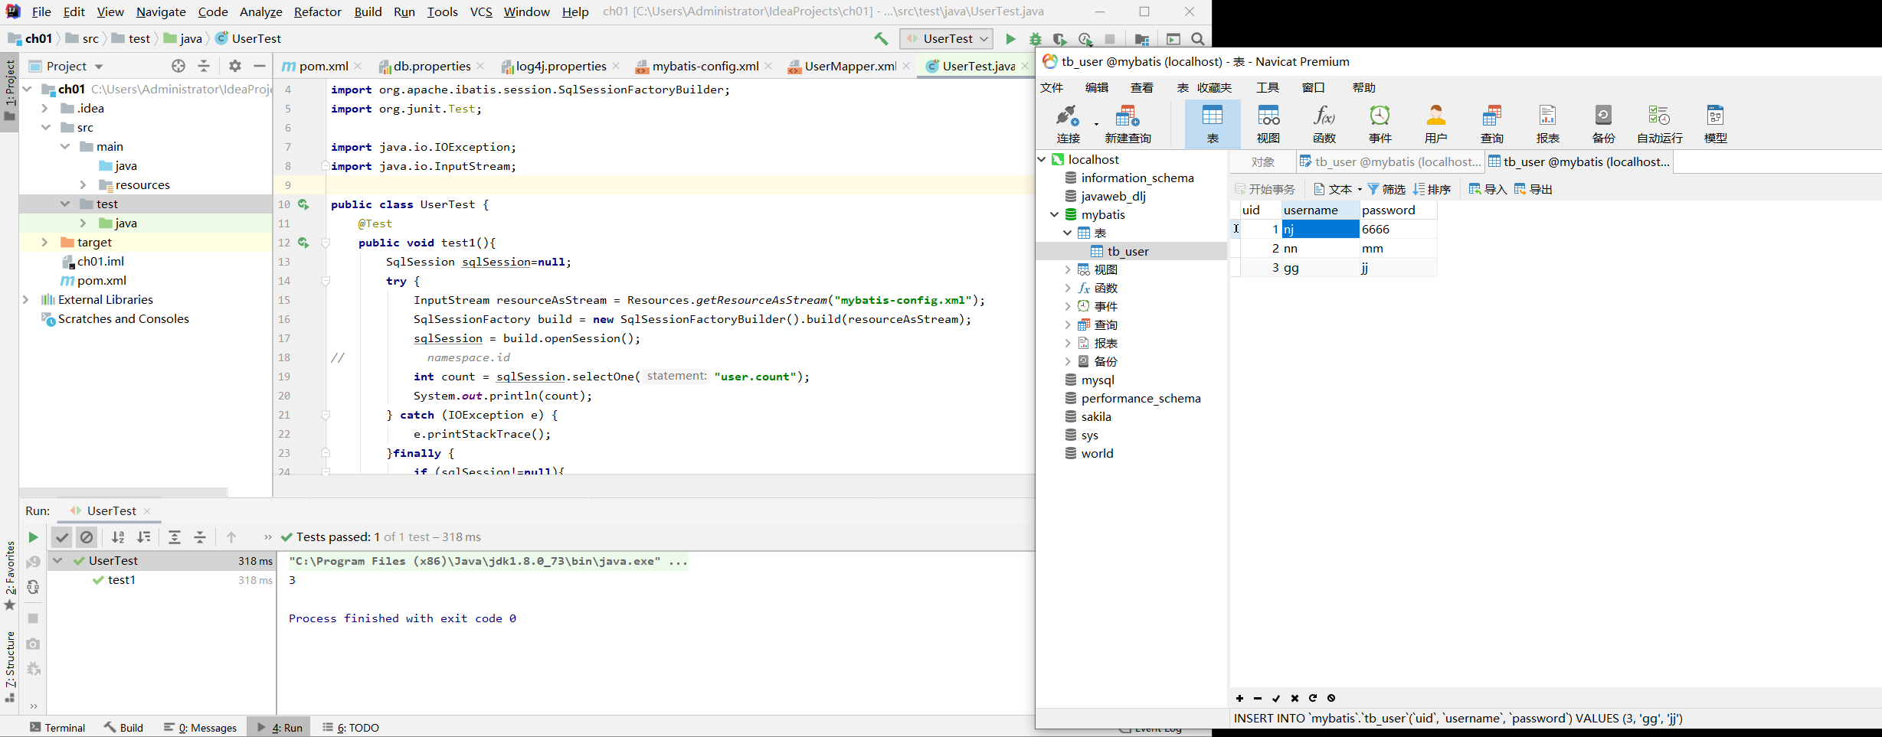1882x737 pixels.
Task: Open UserTest run configuration dropdown
Action: 947,38
